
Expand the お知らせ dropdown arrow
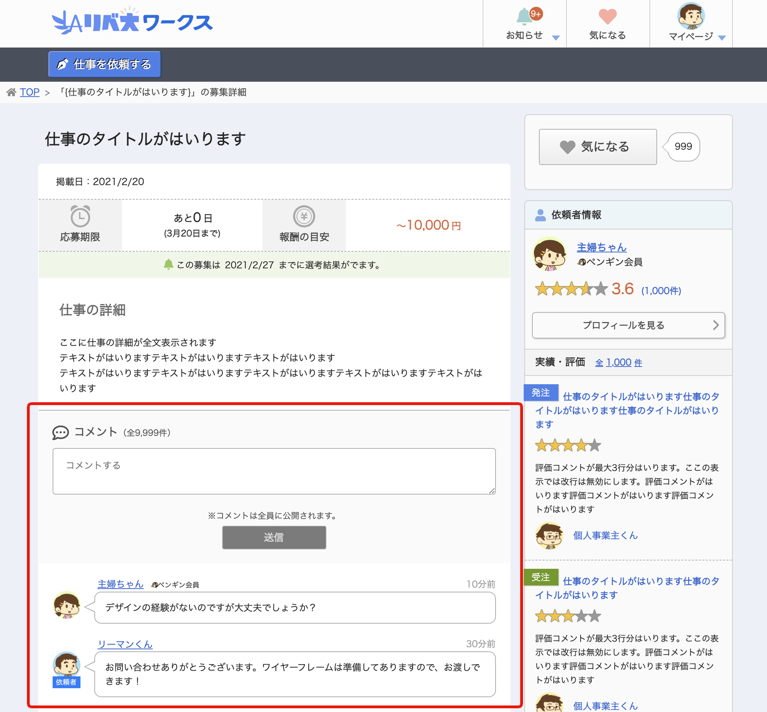pos(556,38)
